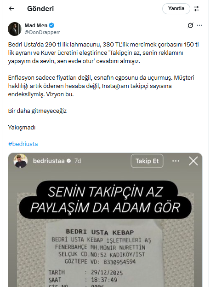Click the blue verified badge
The height and width of the screenshot is (287, 216).
[51, 25]
